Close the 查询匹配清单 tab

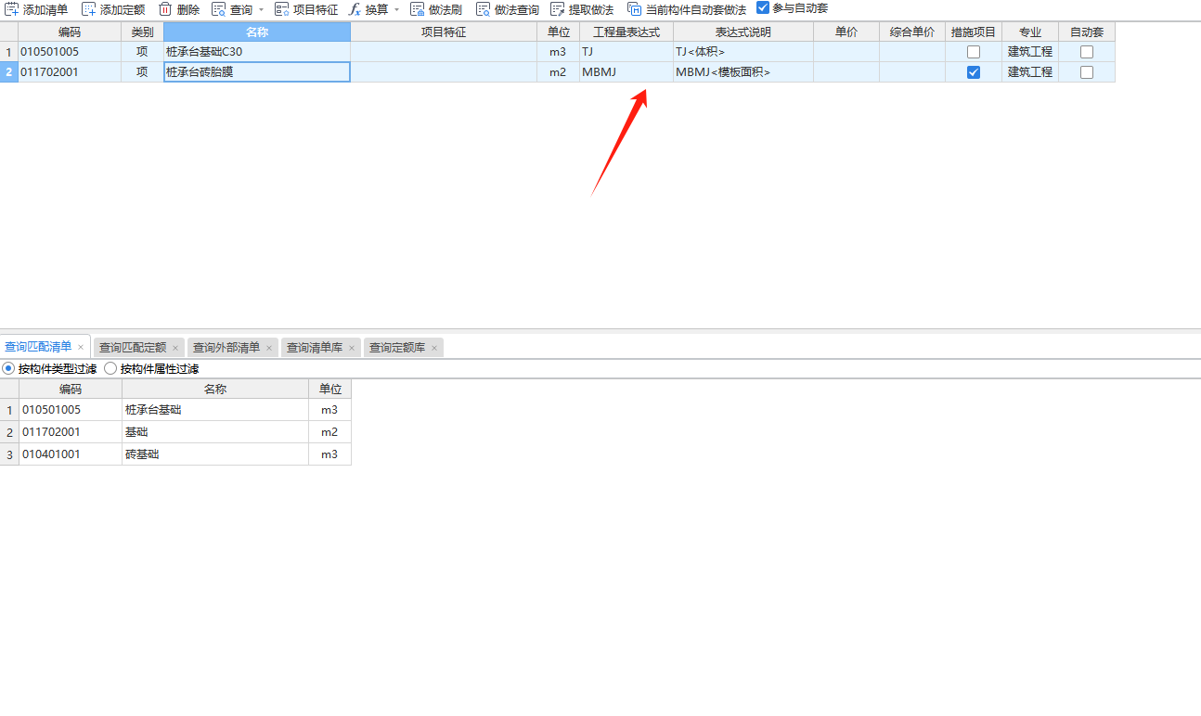coord(81,348)
